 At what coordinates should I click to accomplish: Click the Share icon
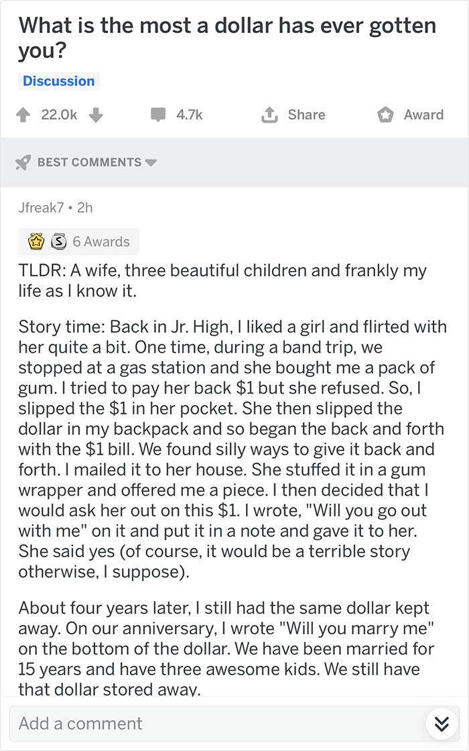(271, 114)
